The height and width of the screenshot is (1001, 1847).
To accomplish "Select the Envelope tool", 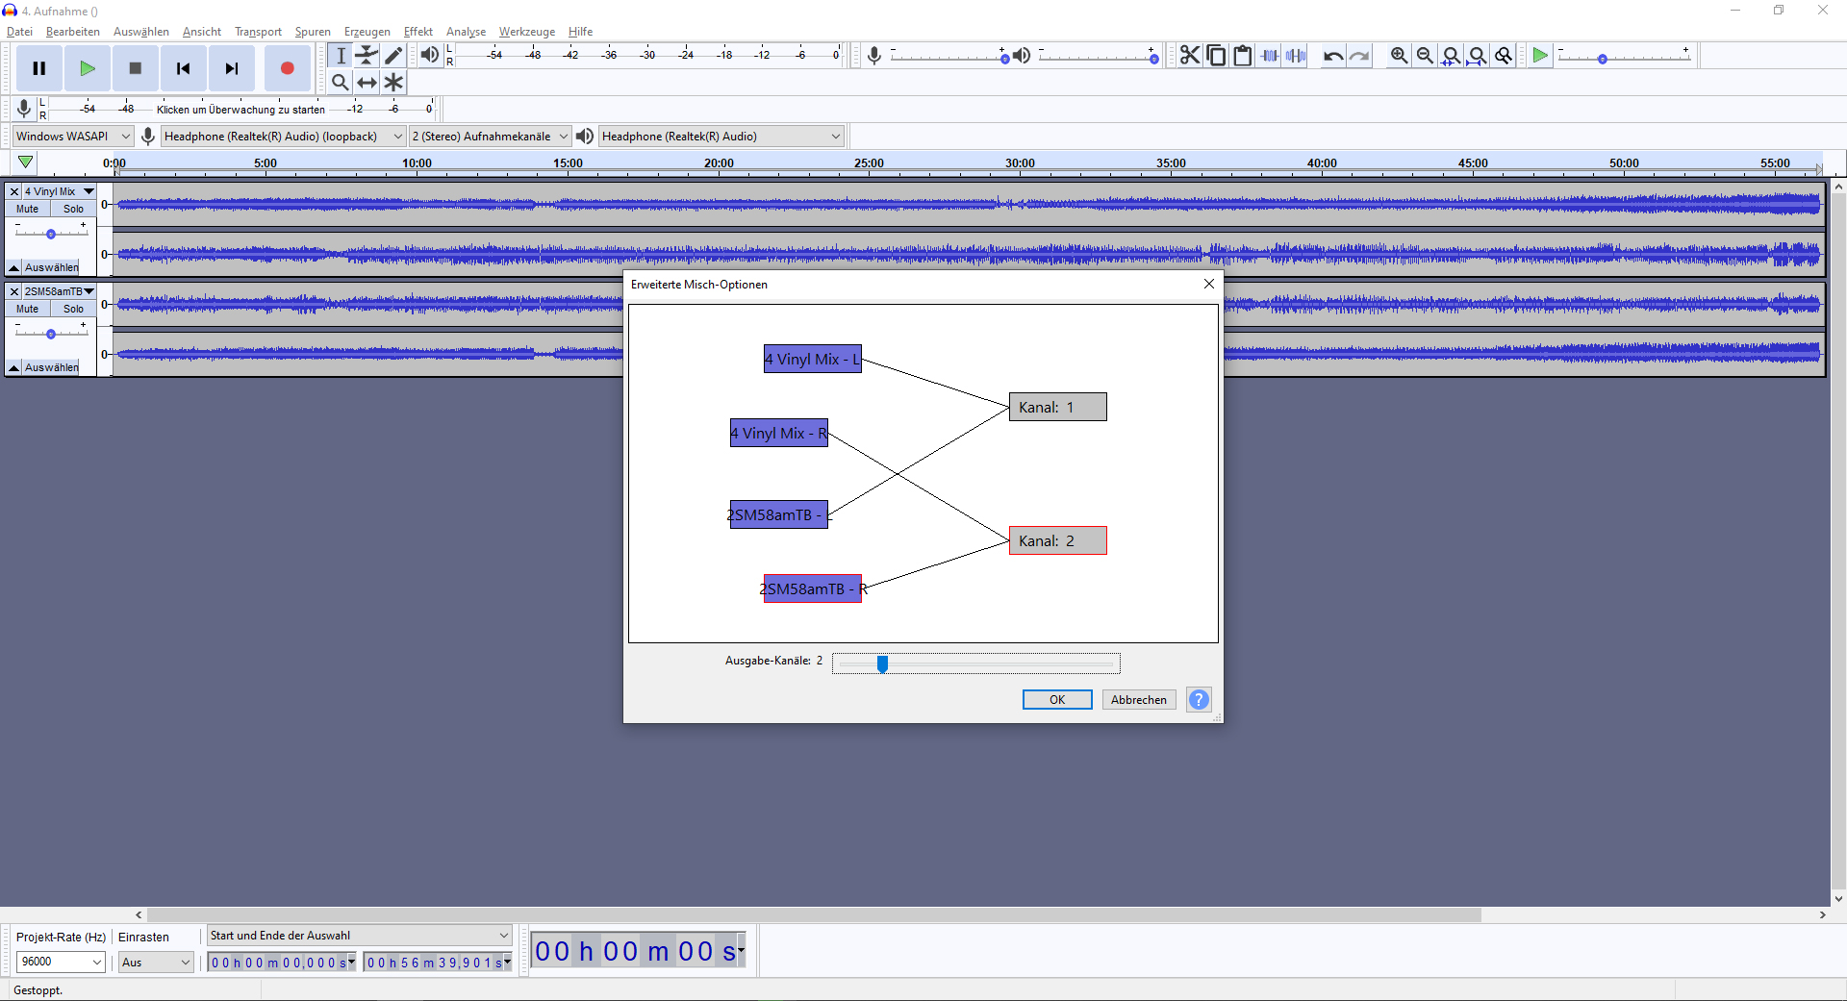I will click(x=367, y=55).
